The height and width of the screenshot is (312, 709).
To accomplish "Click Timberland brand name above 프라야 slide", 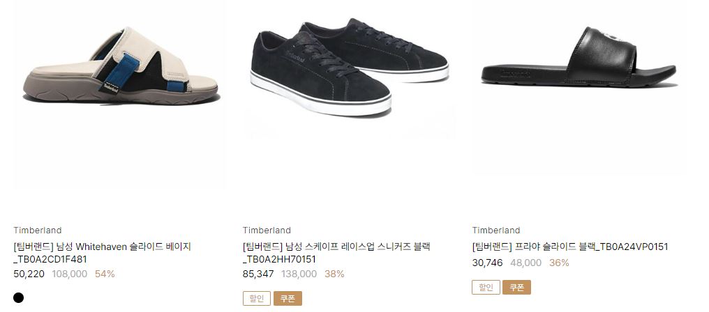I will 496,231.
